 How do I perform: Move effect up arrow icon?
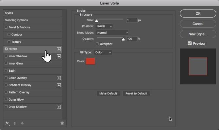pyautogui.click(x=15, y=123)
